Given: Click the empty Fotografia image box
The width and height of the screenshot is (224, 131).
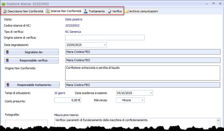Looking at the screenshot, I should tap(26, 125).
